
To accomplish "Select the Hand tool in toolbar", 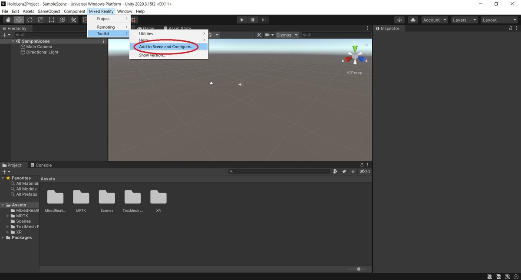I will pyautogui.click(x=8, y=20).
